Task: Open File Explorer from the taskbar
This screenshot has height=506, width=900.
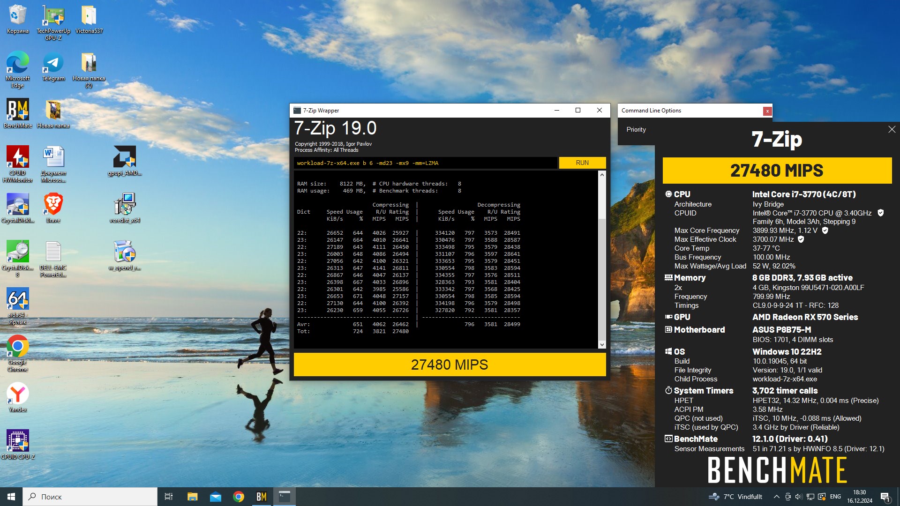Action: pyautogui.click(x=192, y=497)
